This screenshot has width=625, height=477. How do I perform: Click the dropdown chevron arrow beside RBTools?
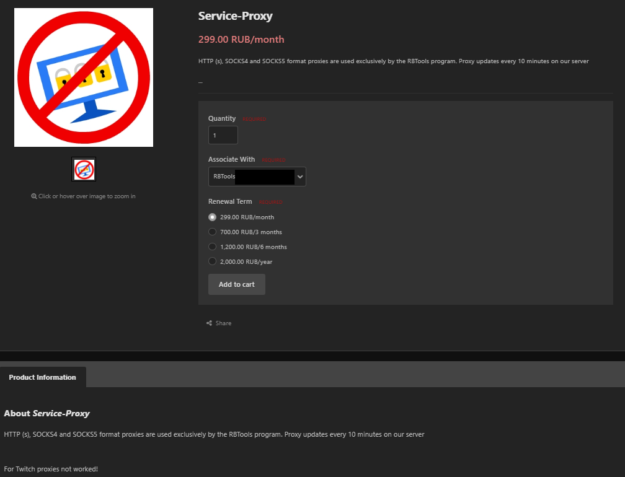pos(300,177)
